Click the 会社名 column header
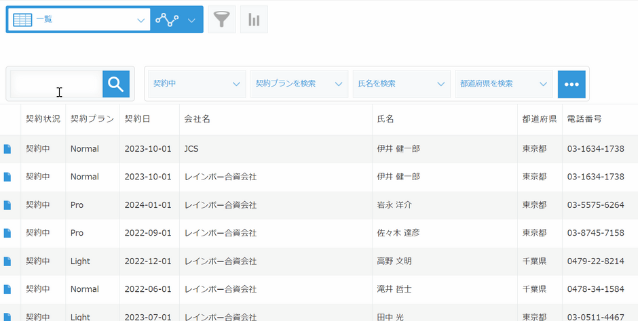The width and height of the screenshot is (638, 321). tap(197, 119)
